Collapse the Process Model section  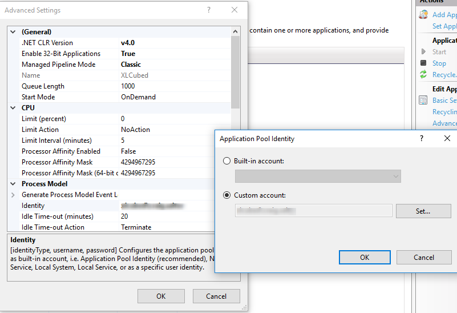14,184
